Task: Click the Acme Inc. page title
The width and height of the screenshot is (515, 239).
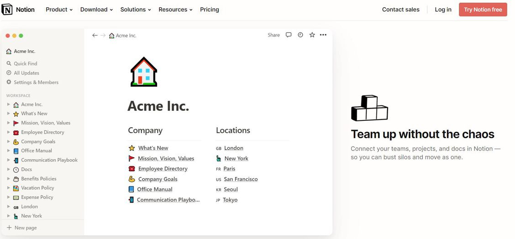Action: pyautogui.click(x=158, y=106)
